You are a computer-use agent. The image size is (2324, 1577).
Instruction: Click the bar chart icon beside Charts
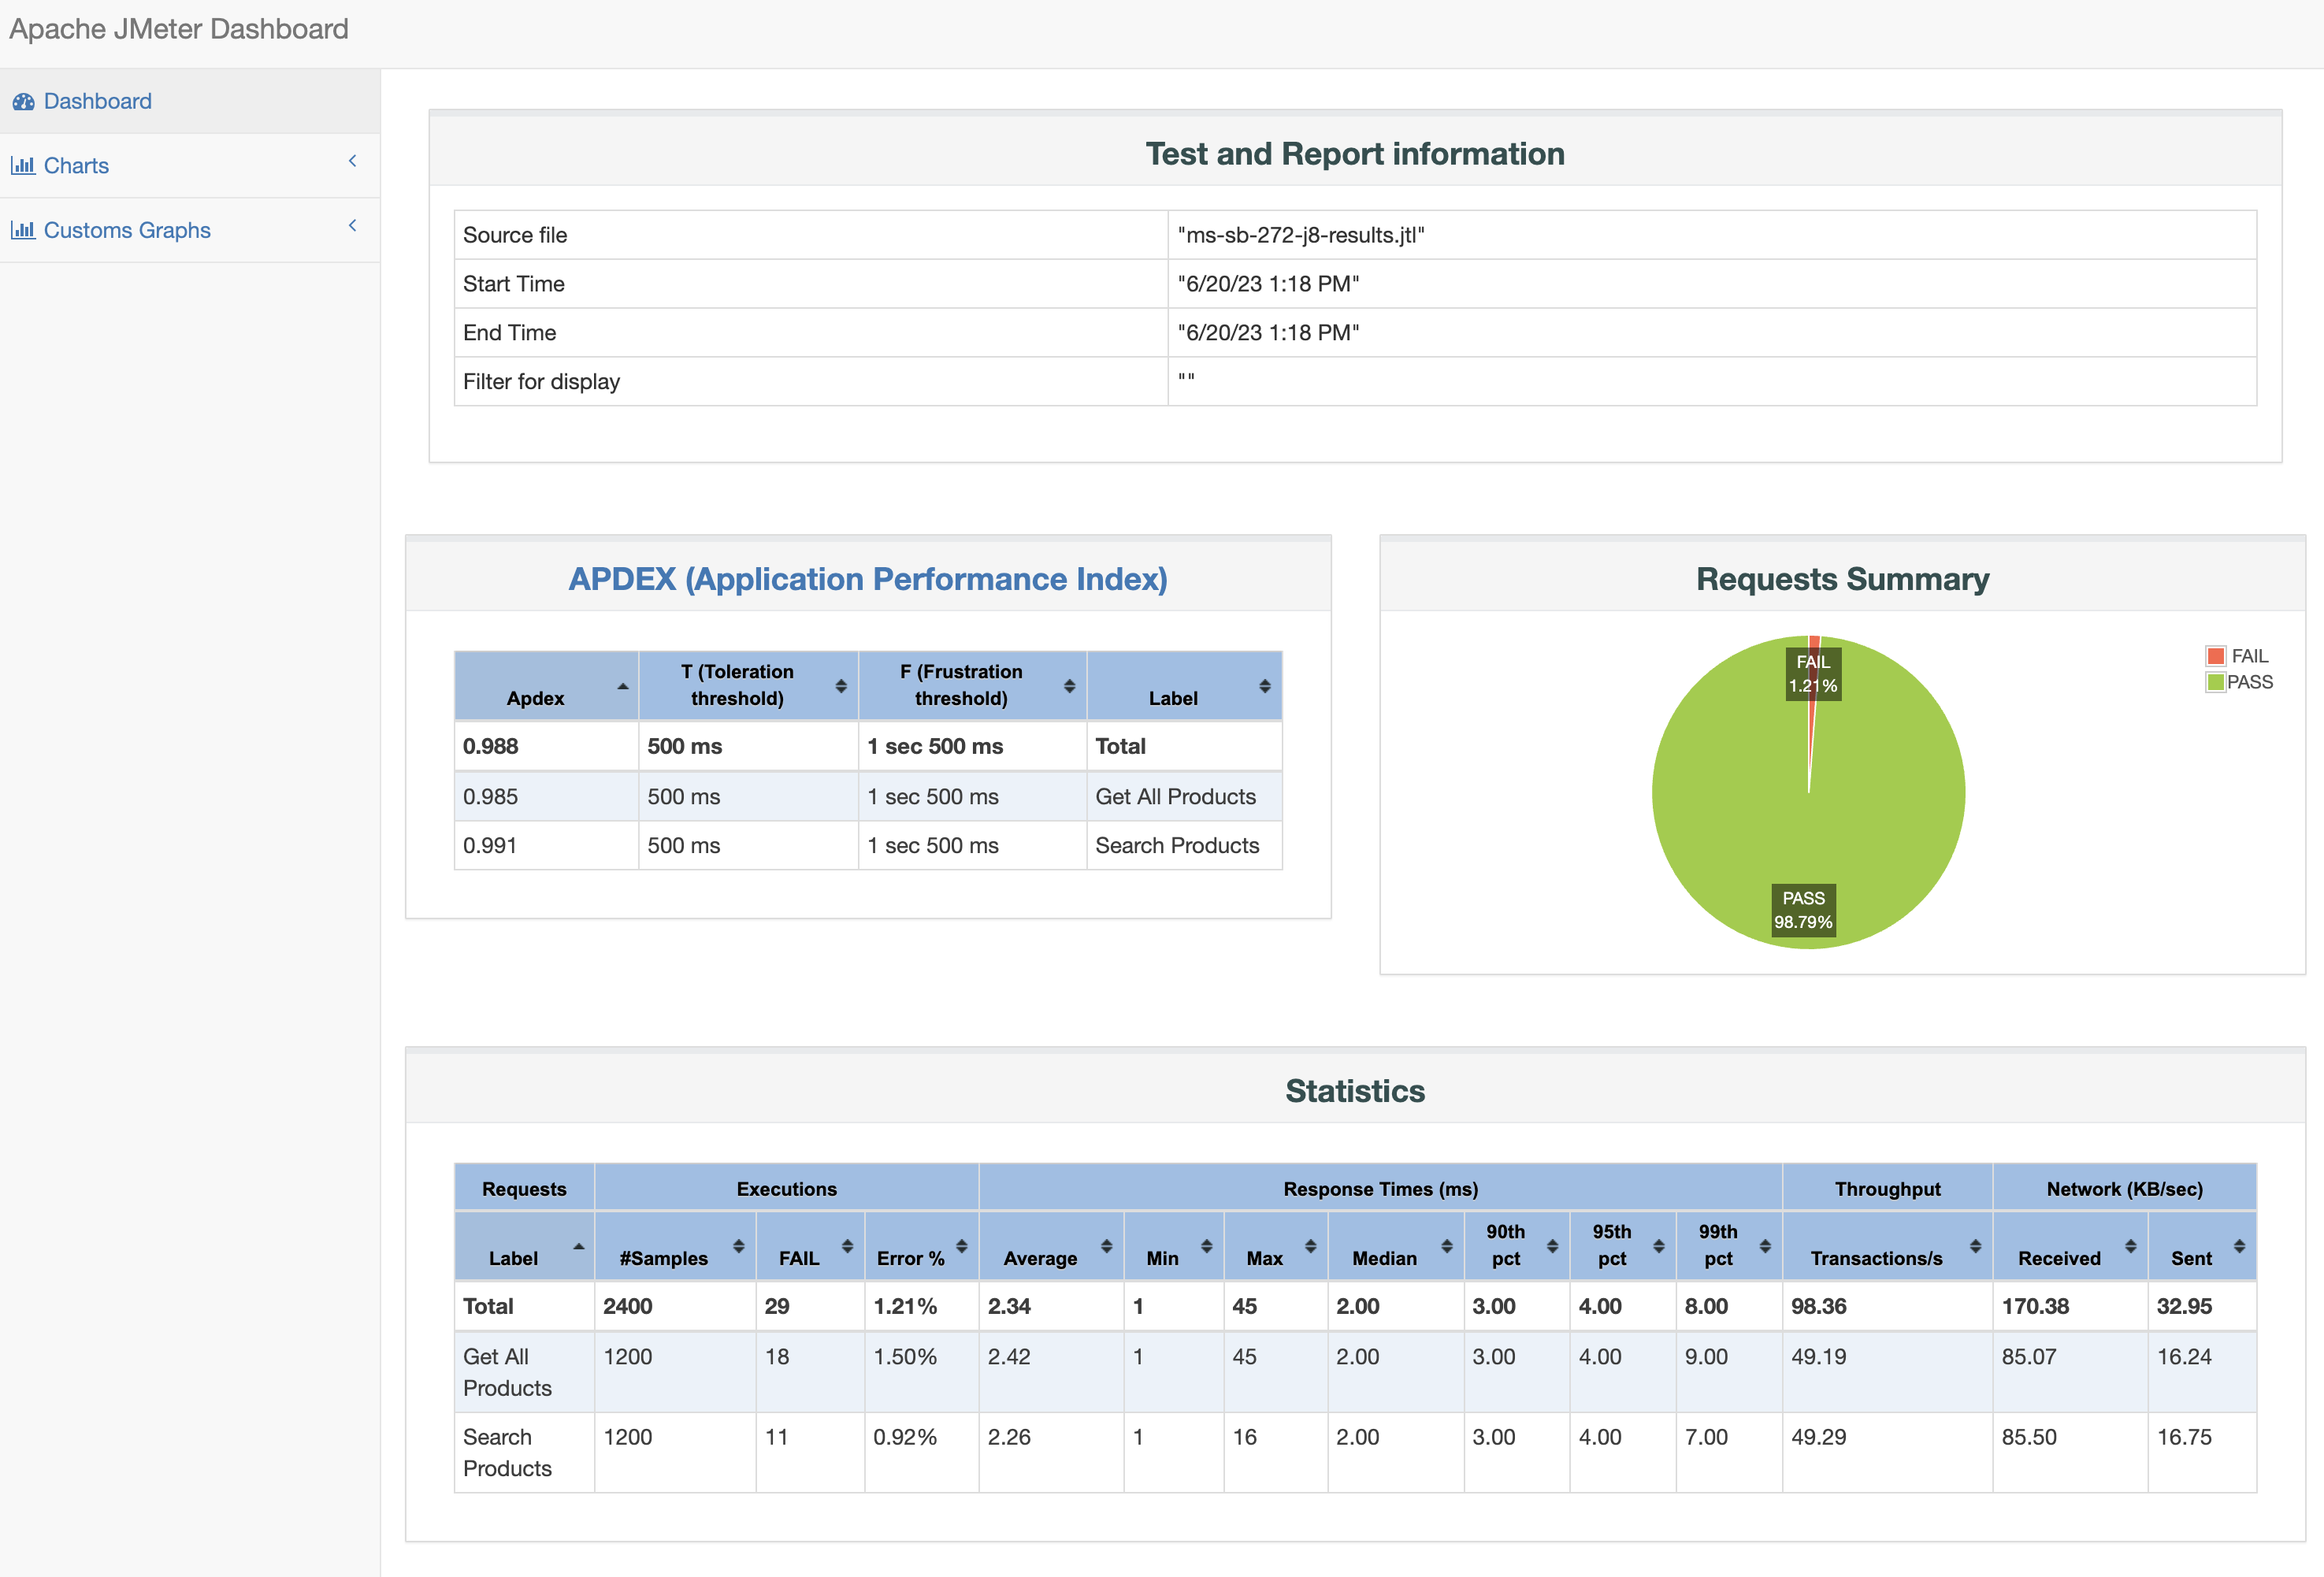(23, 166)
